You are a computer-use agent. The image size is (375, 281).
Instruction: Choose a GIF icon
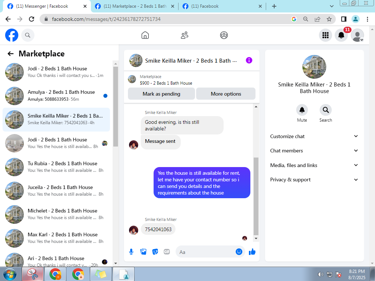tap(167, 252)
